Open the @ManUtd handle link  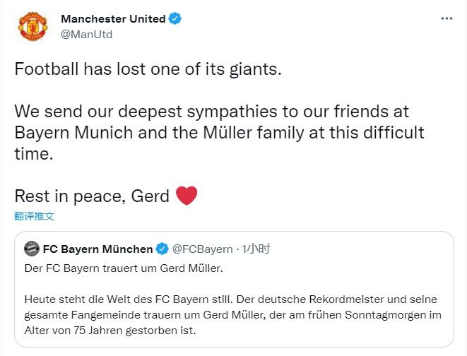[x=87, y=34]
